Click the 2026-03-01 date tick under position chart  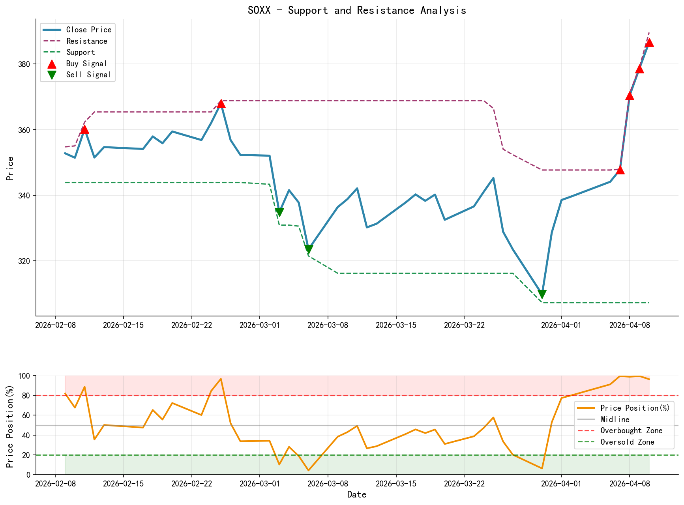tap(260, 483)
